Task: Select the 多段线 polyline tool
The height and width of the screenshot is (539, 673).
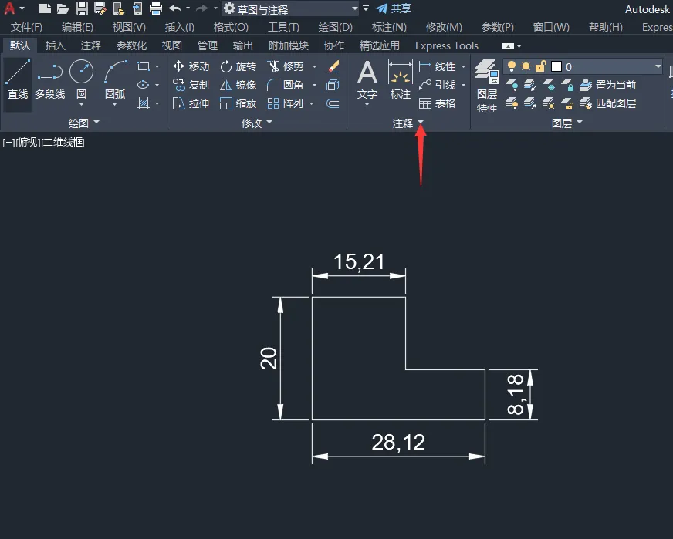Action: [50, 79]
